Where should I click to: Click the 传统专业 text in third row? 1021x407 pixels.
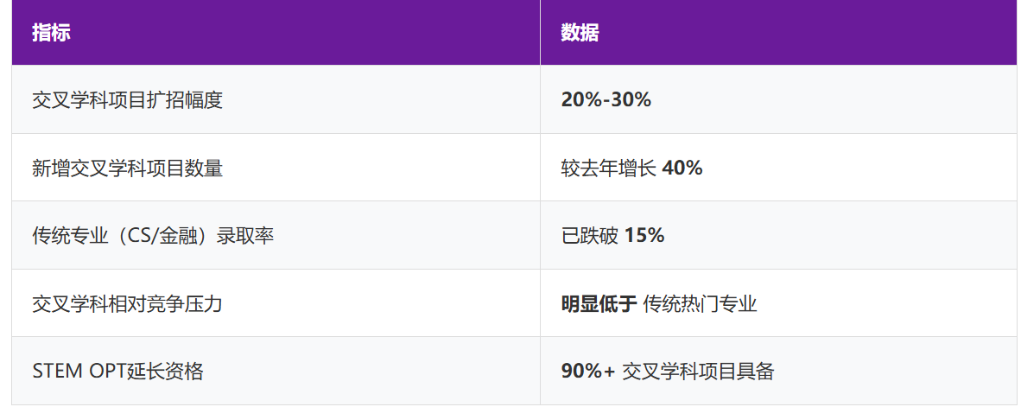70,235
